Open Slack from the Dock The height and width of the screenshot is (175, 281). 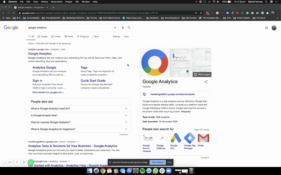click(x=162, y=171)
